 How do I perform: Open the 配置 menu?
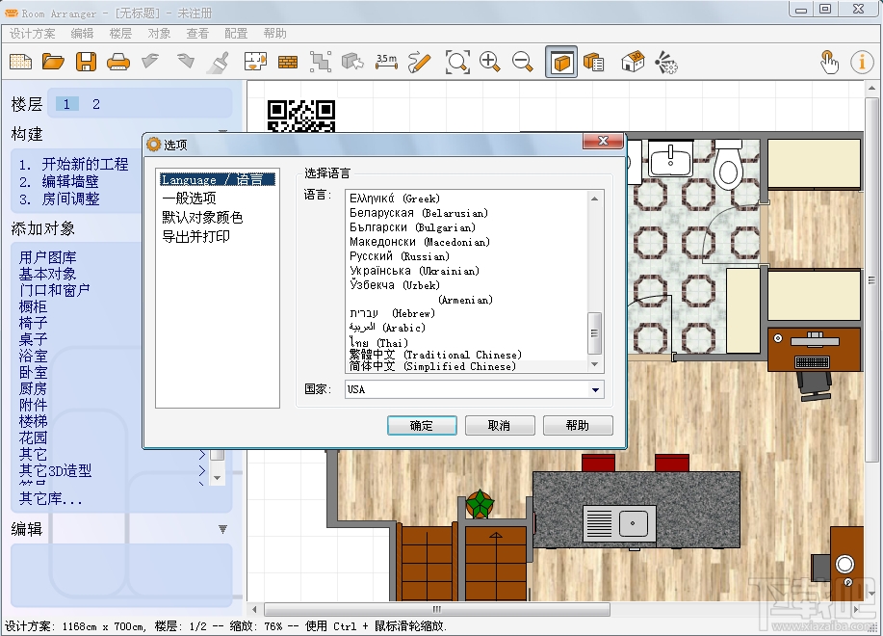[235, 32]
